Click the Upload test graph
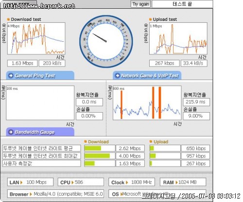243x202 pixels. (x=178, y=38)
